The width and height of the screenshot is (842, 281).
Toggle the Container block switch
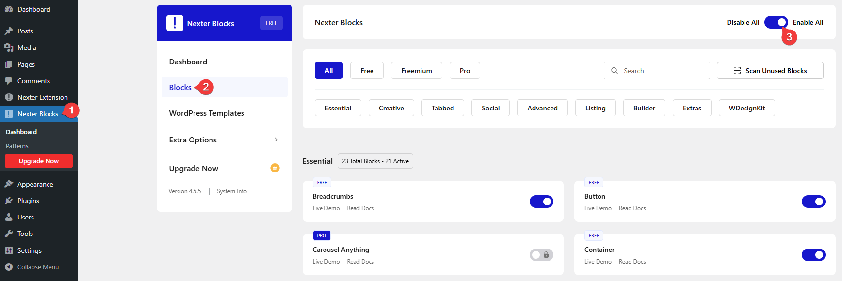[813, 255]
